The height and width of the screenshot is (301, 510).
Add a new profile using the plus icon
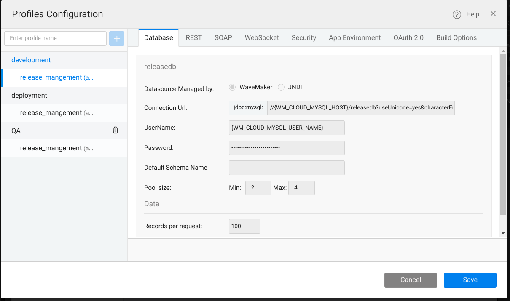[117, 38]
